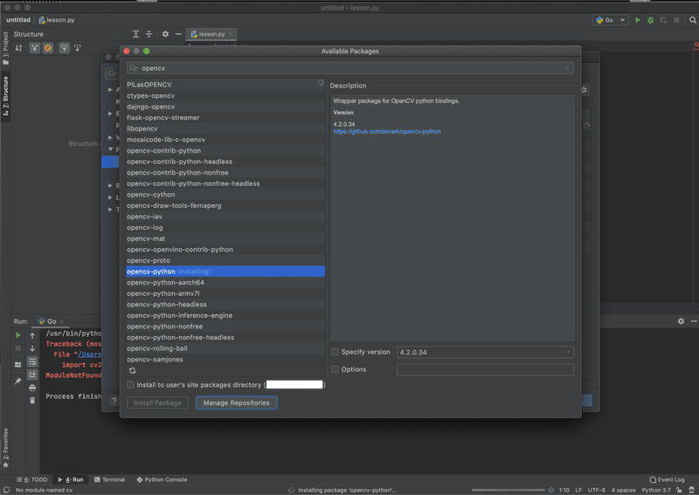
Task: Click Restore Layout icon in Run panel
Action: click(17, 364)
